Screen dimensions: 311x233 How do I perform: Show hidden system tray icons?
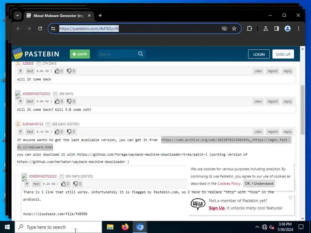[x=257, y=227]
